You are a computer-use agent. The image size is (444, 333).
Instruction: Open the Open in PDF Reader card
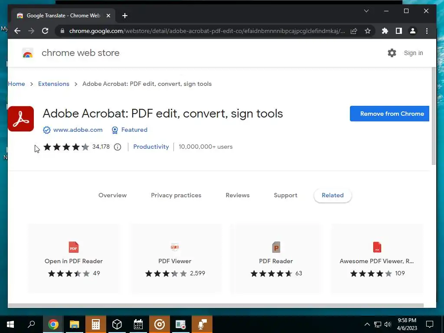point(74,258)
